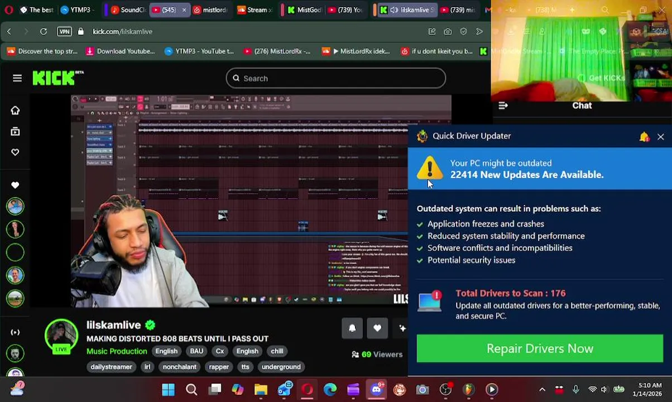Toggle stream notifications bell button
This screenshot has height=402, width=672.
click(352, 328)
